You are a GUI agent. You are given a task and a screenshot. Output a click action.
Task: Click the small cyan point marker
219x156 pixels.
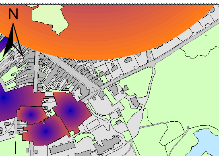pos(206,35)
